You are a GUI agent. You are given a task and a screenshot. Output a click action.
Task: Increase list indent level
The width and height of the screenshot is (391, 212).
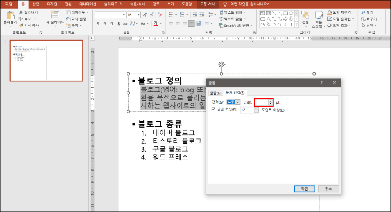pos(202,15)
